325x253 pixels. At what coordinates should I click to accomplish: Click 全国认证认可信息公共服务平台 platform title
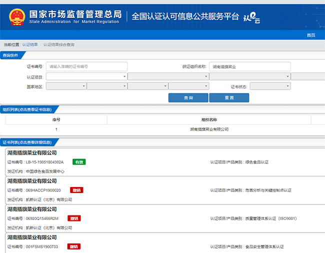click(x=185, y=16)
